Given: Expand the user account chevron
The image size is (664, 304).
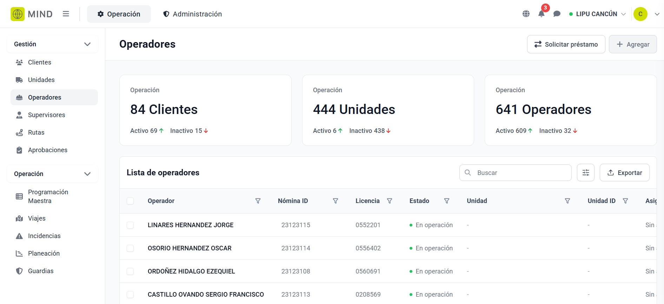Looking at the screenshot, I should point(657,14).
